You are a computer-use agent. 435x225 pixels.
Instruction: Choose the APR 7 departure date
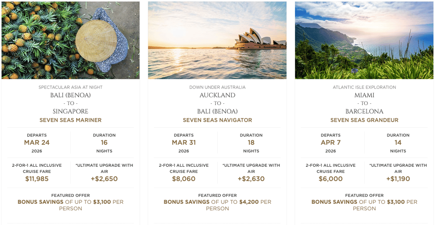pos(331,143)
